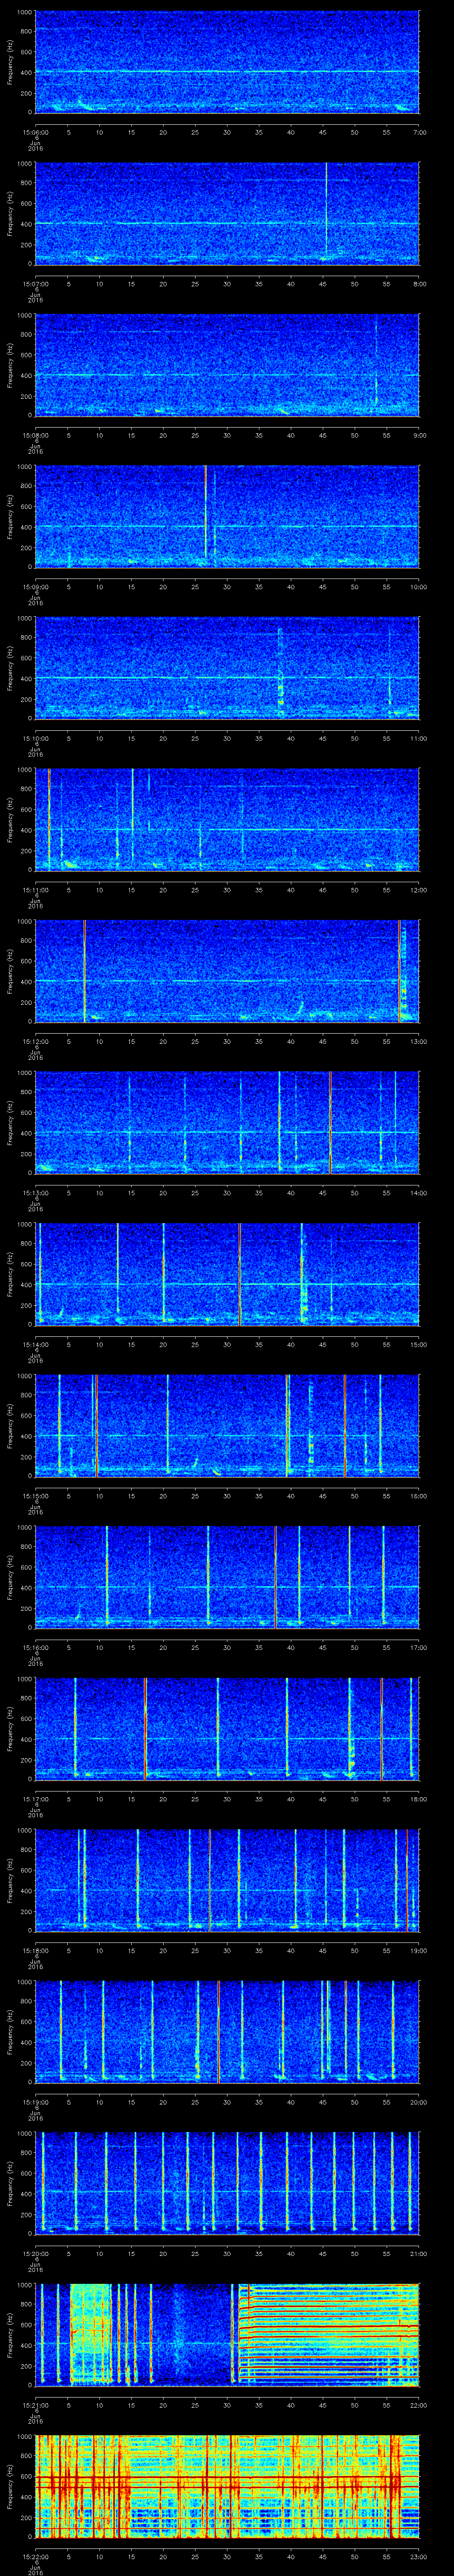Viewport: 454px width, 2576px height.
Task: Select the spectrogram panel starting at 15:22:00
Action: coord(227,2487)
